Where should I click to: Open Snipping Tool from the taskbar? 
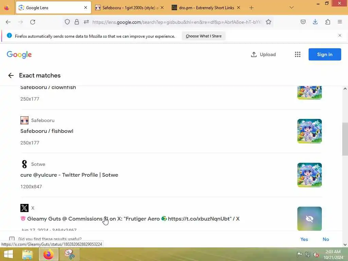click(70, 255)
